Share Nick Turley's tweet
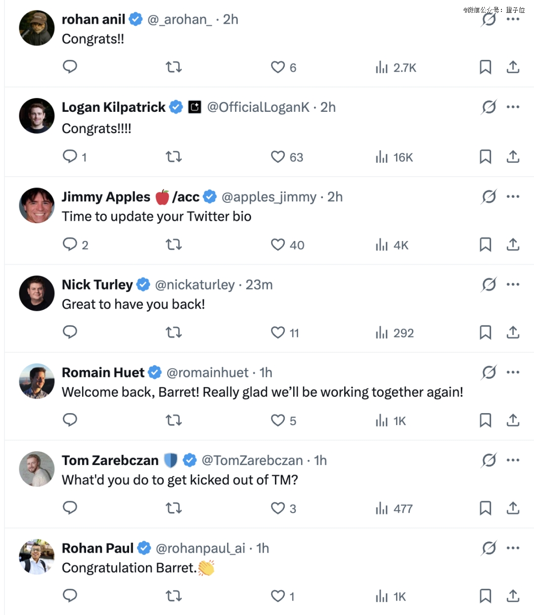 tap(513, 332)
